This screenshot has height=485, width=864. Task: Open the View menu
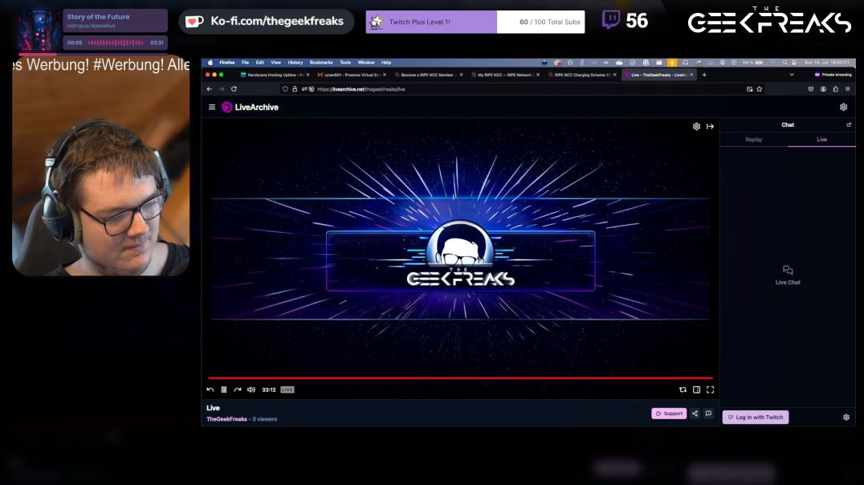pyautogui.click(x=275, y=63)
